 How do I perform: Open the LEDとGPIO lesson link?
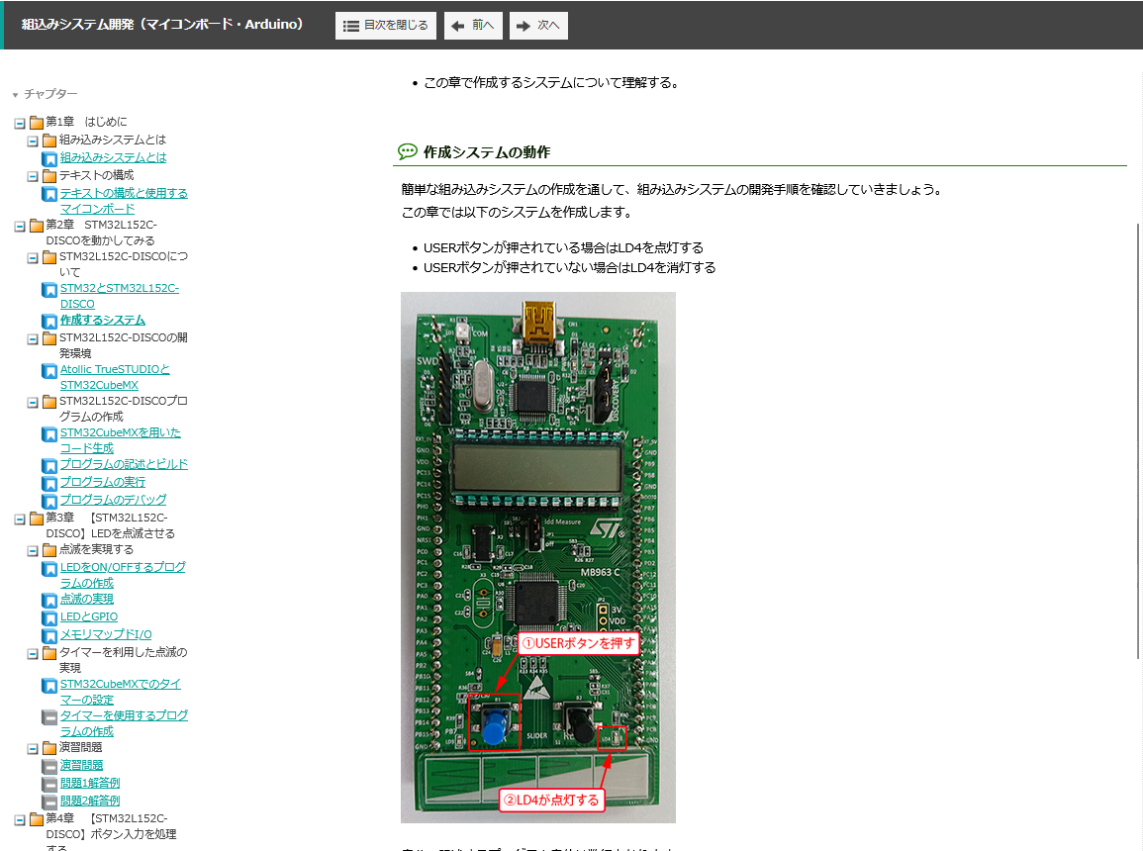point(88,616)
